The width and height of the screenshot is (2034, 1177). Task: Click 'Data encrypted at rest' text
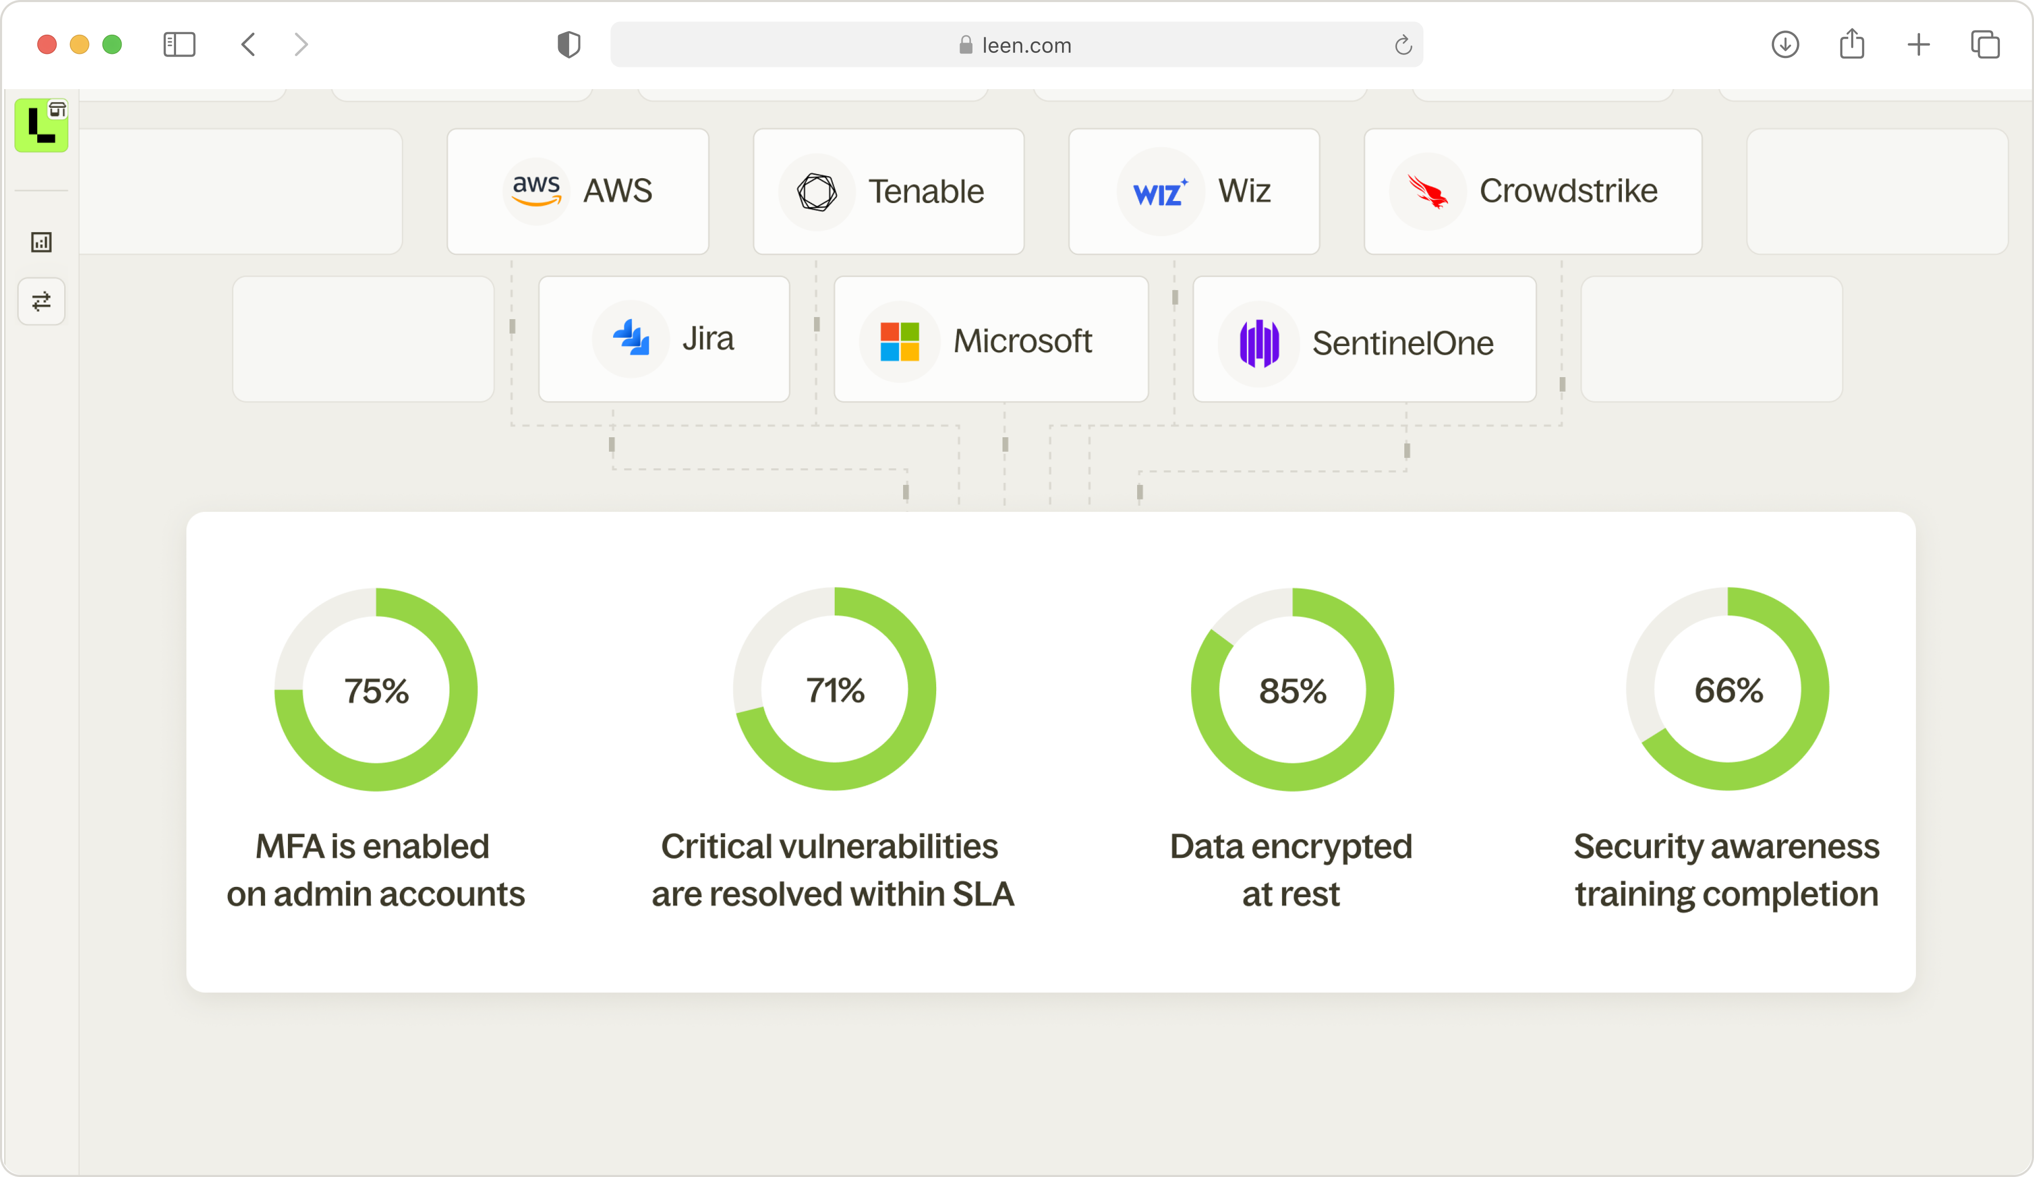1291,870
